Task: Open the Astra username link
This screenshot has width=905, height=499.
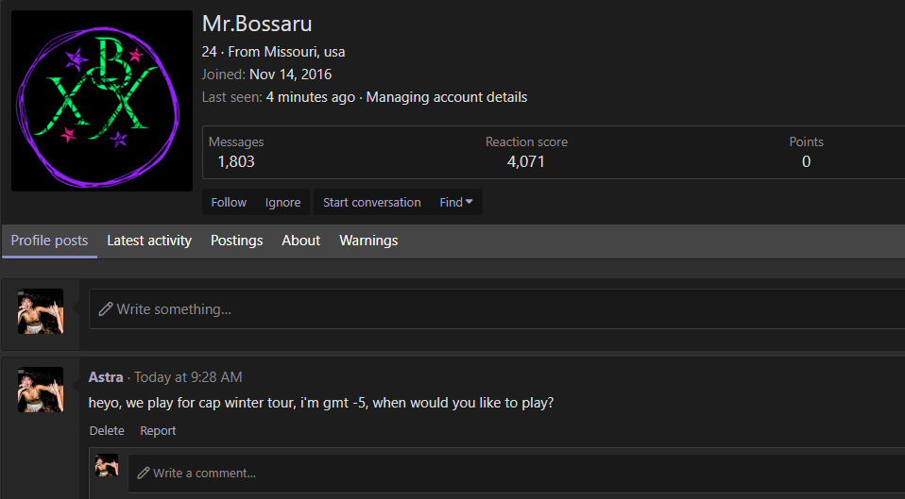Action: pyautogui.click(x=106, y=377)
